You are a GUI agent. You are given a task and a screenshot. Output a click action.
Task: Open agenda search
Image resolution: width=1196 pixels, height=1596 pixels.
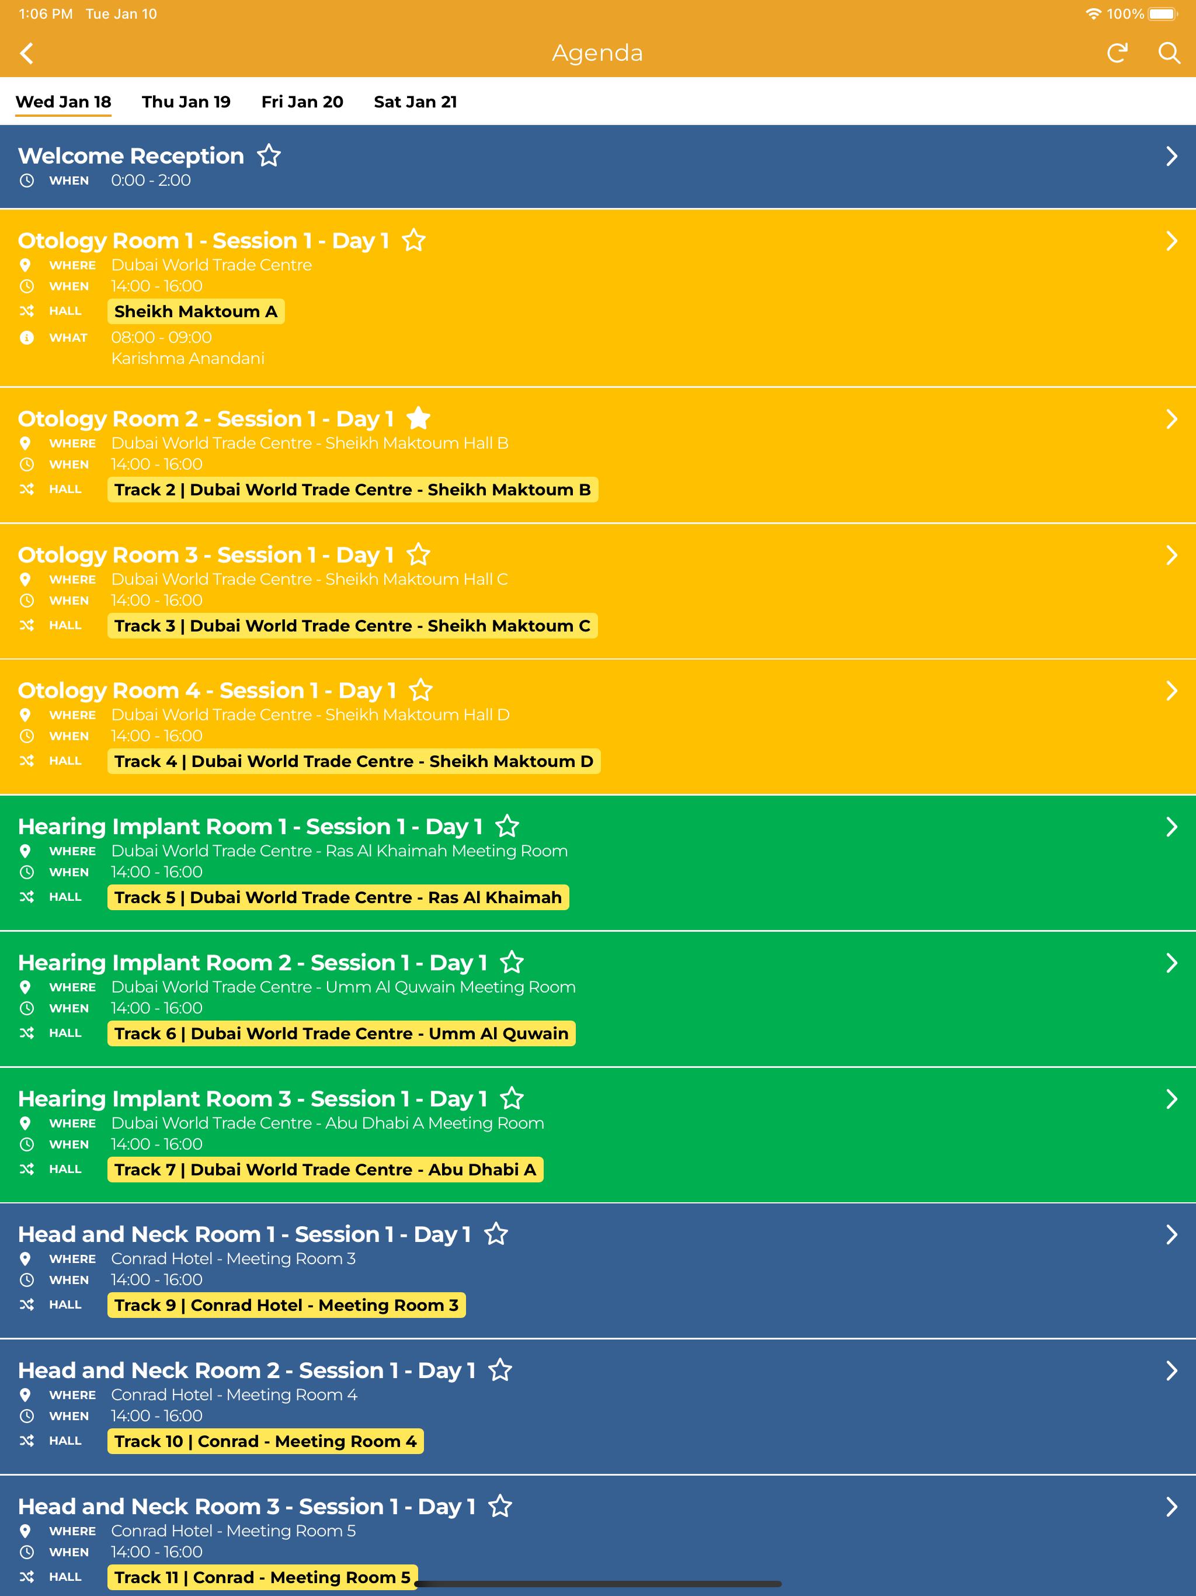tap(1169, 53)
